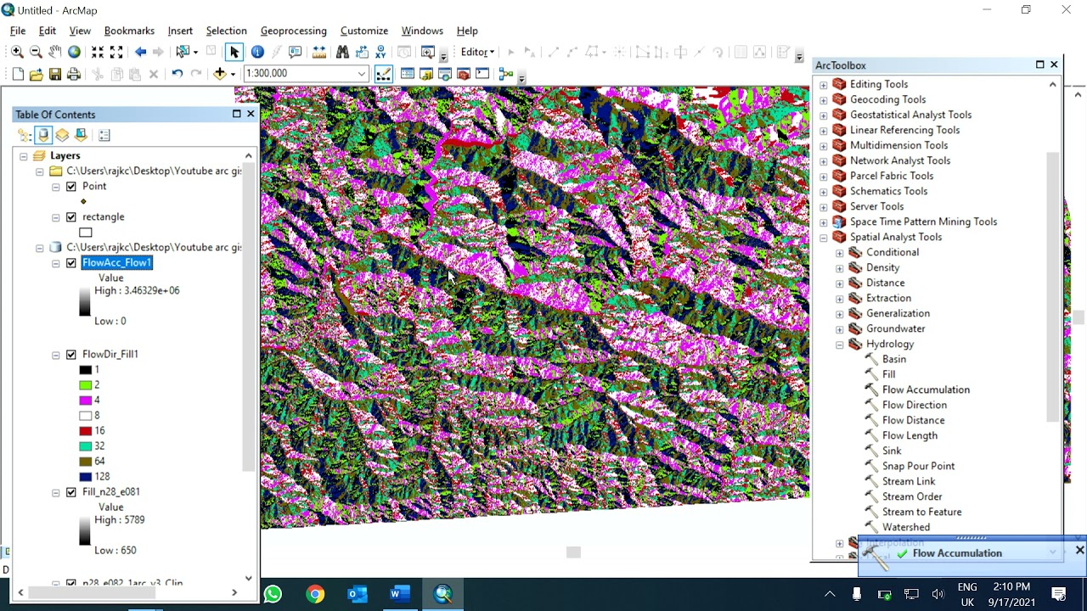Open the Editor dropdown menu

pos(477,52)
